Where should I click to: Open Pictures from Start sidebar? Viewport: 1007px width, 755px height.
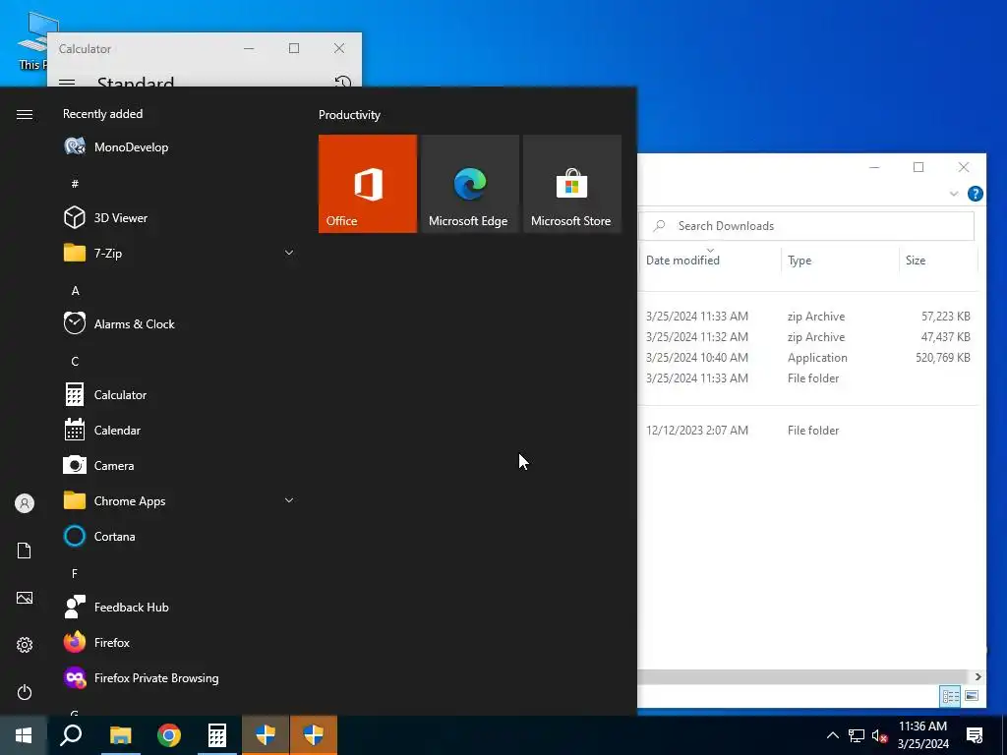coord(25,598)
